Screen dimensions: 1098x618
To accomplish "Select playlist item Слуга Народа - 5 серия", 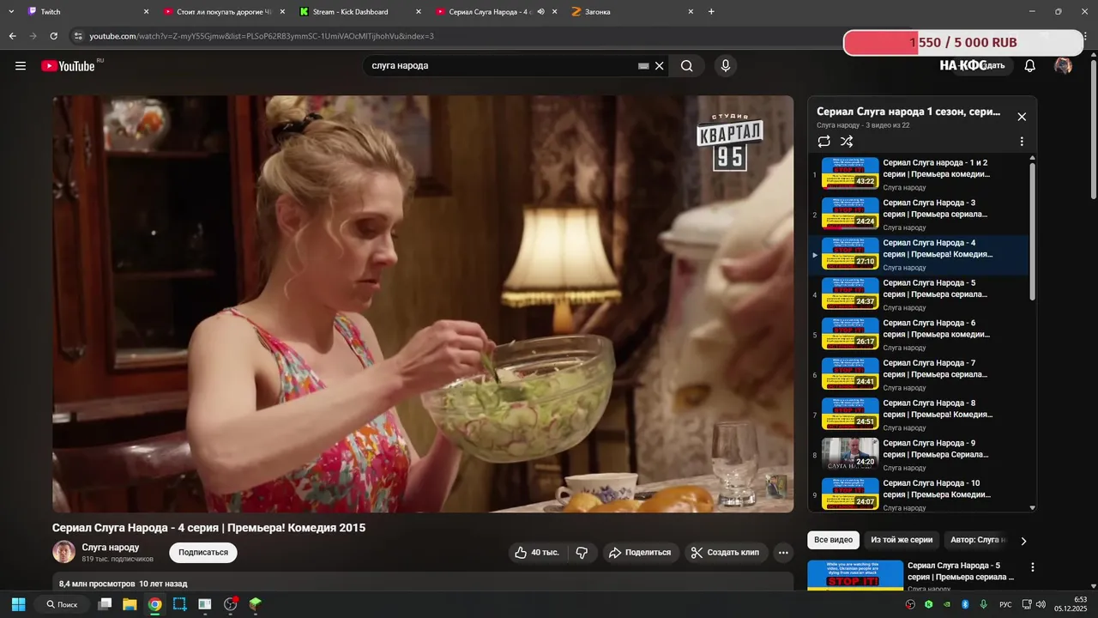I will tap(919, 294).
